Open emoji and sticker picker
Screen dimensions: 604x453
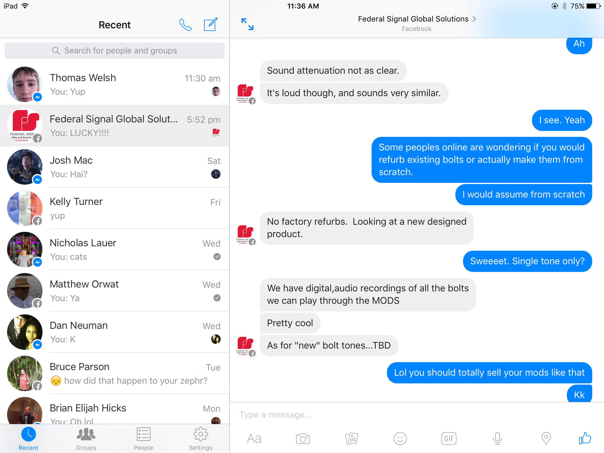tap(400, 439)
